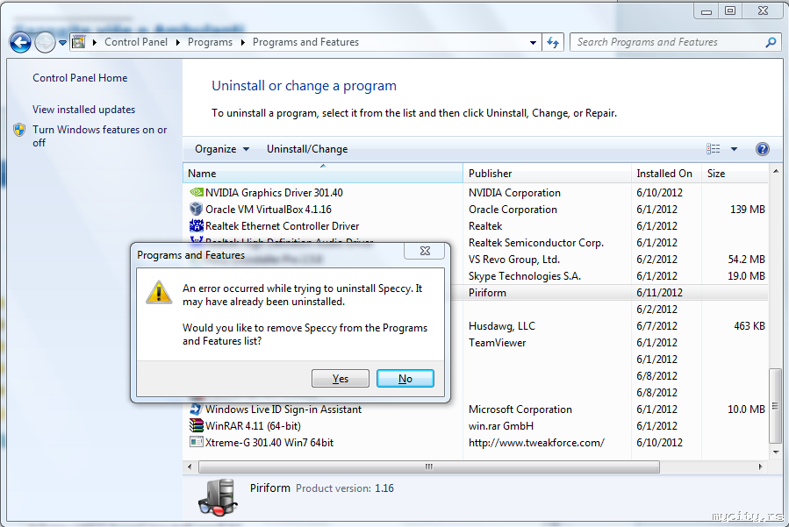Screen dimensions: 789x527
Task: Select Control Panel breadcrumb
Action: click(x=136, y=42)
